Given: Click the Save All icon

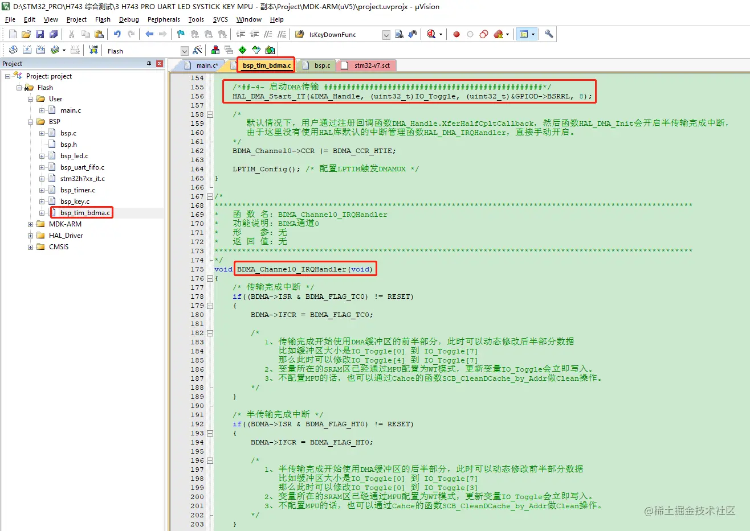Looking at the screenshot, I should click(54, 34).
